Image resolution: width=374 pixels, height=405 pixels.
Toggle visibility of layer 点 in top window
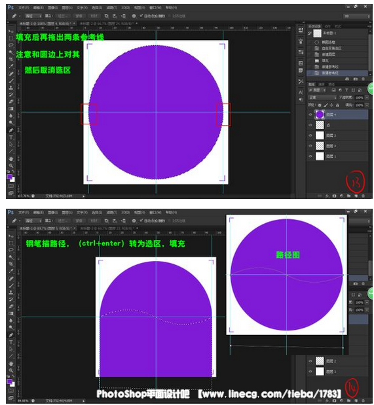(310, 125)
